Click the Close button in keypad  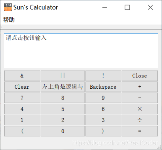[x=140, y=76]
